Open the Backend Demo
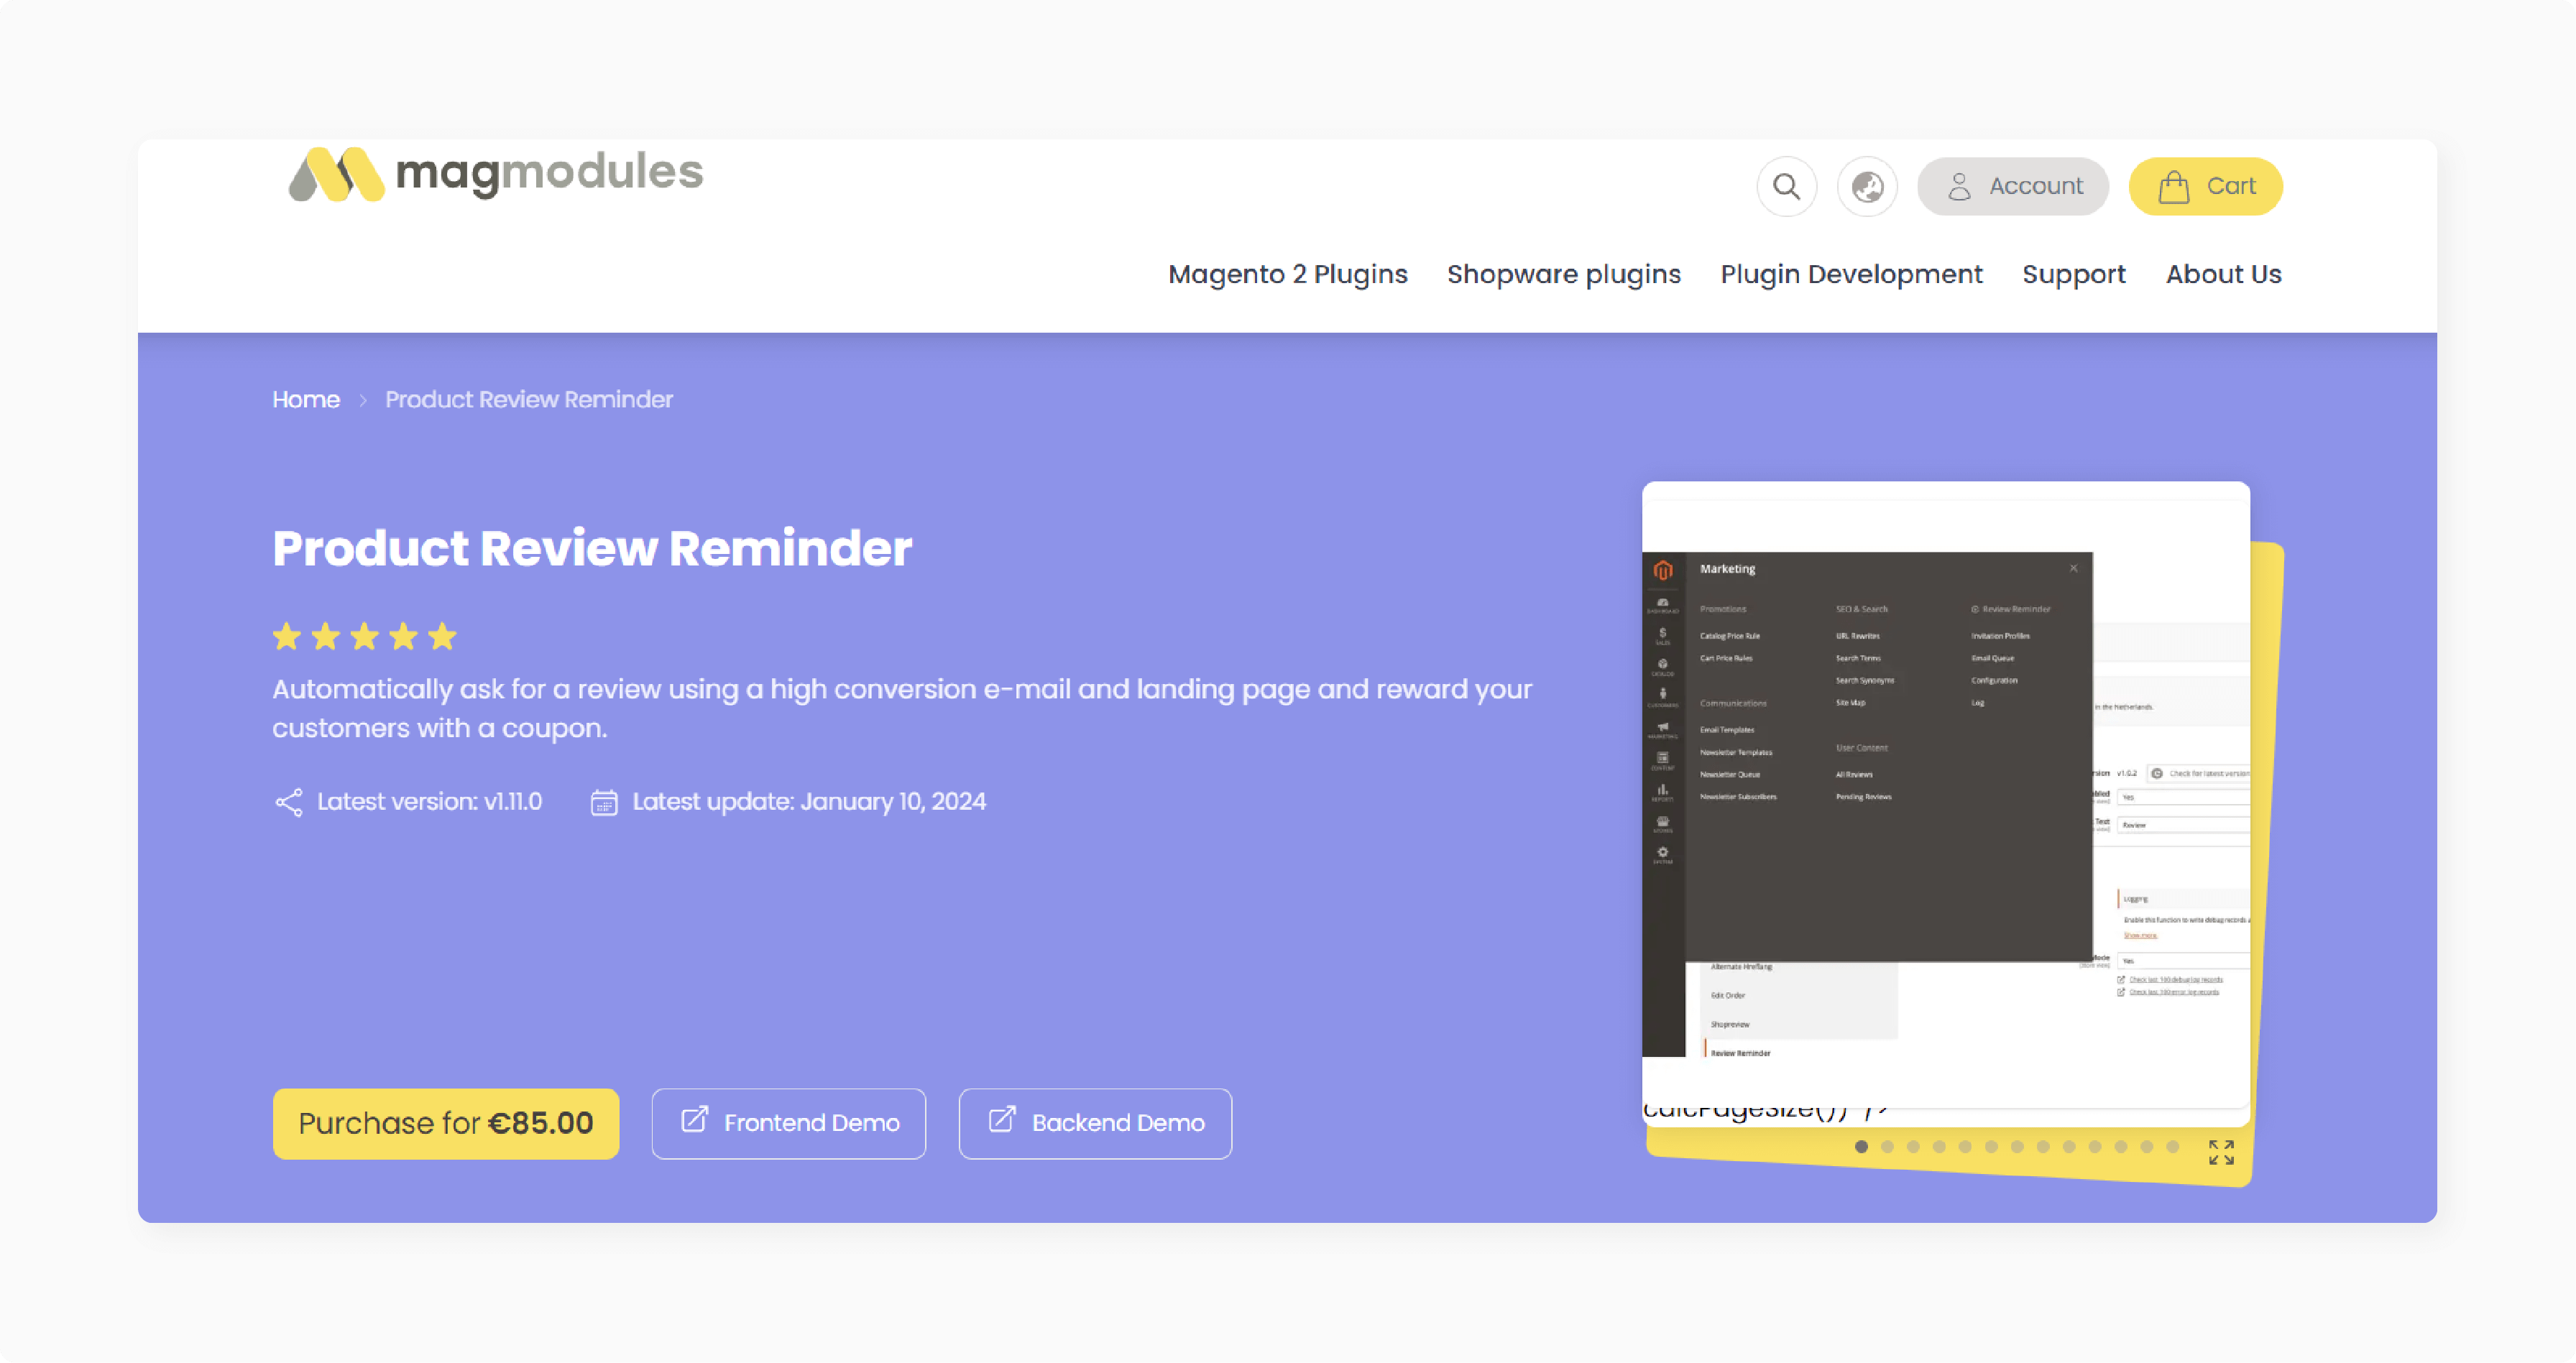Screen dimensions: 2576x1363 pyautogui.click(x=1095, y=1123)
